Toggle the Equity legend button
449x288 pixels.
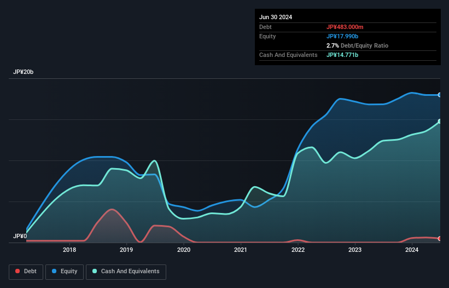(x=65, y=272)
